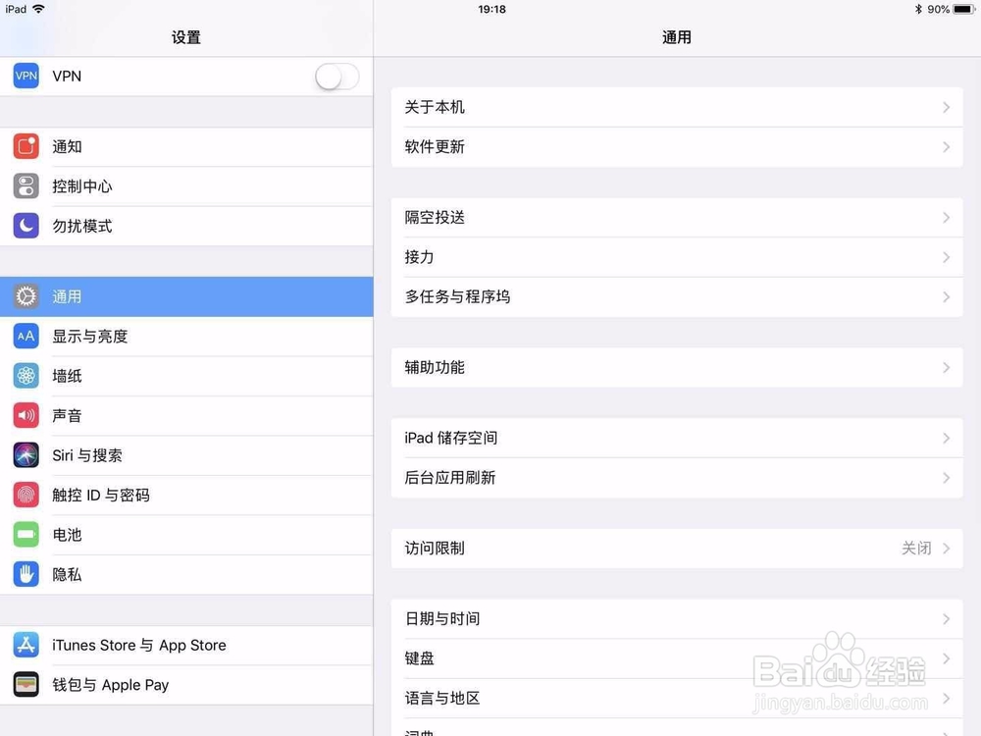
Task: Open 软件更新 using its chevron arrow
Action: [x=946, y=147]
